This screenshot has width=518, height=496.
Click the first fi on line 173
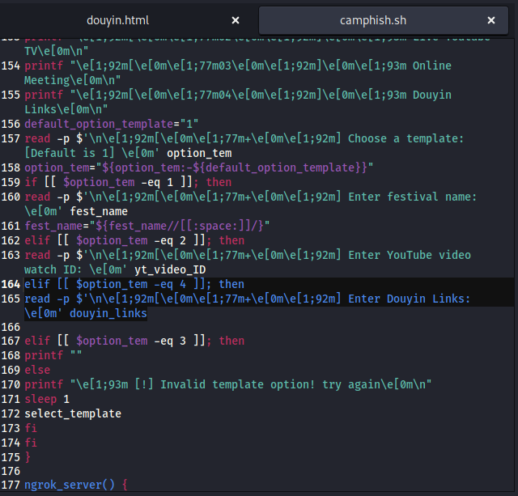click(31, 428)
